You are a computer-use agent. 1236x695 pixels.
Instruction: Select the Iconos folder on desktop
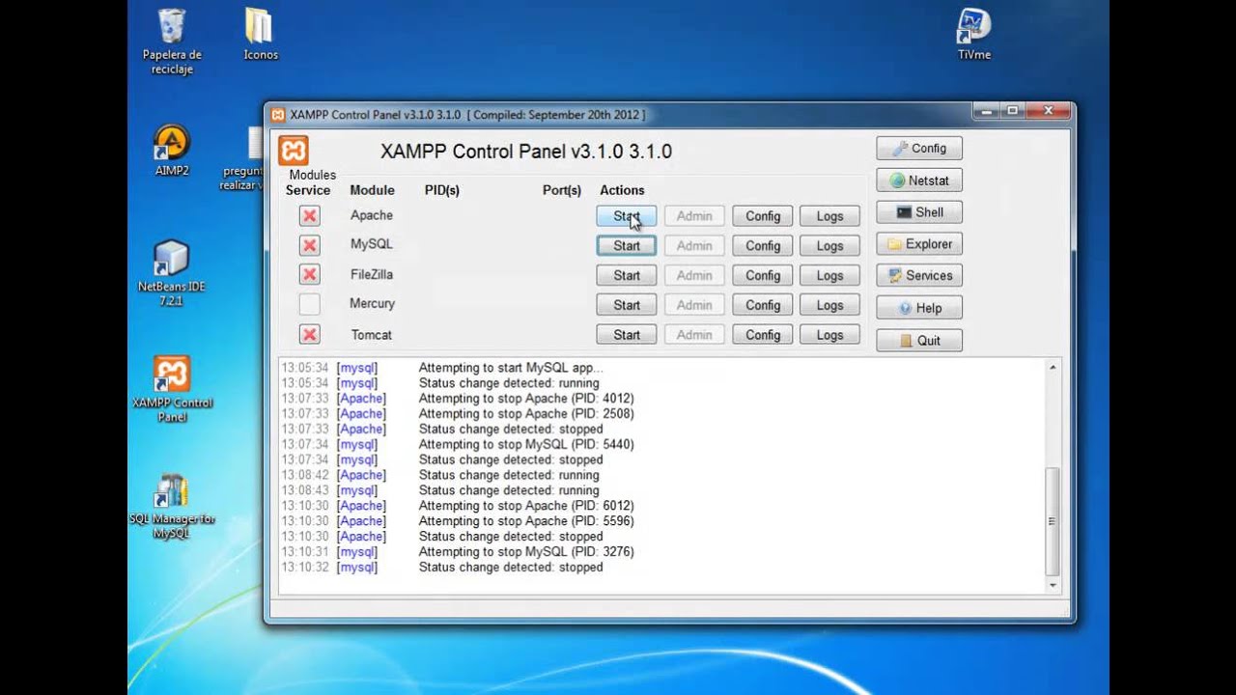point(261,35)
